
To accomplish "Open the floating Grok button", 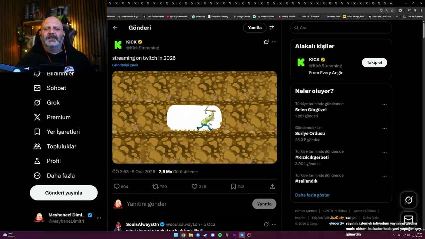I will (409, 200).
